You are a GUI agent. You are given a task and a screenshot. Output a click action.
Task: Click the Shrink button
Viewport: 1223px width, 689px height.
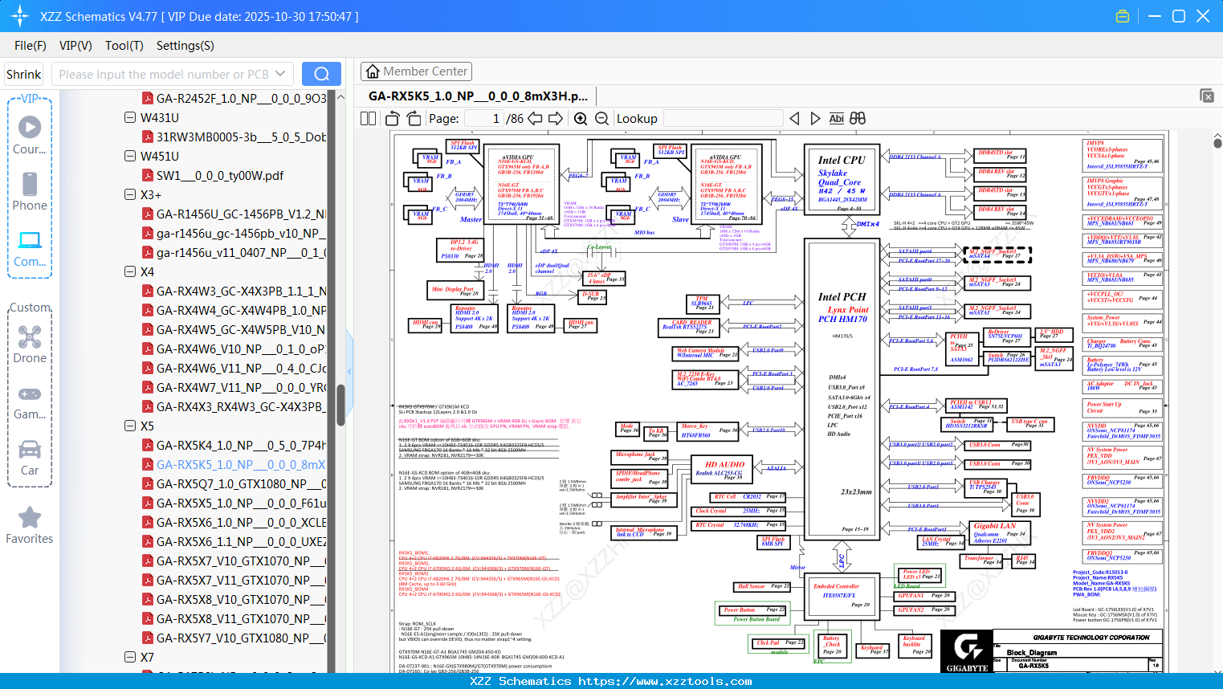(23, 74)
